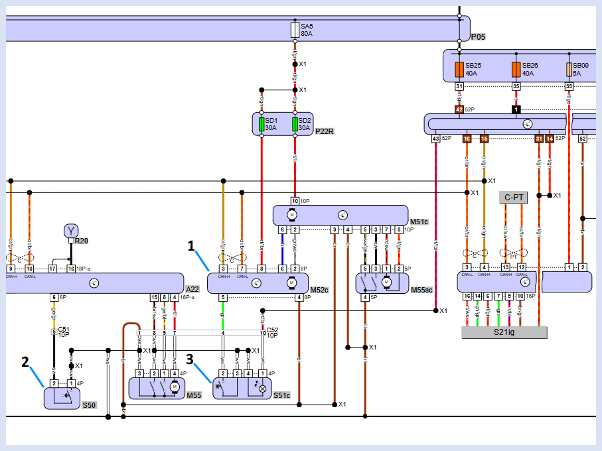Select the green SD1 30A fuse

(262, 124)
